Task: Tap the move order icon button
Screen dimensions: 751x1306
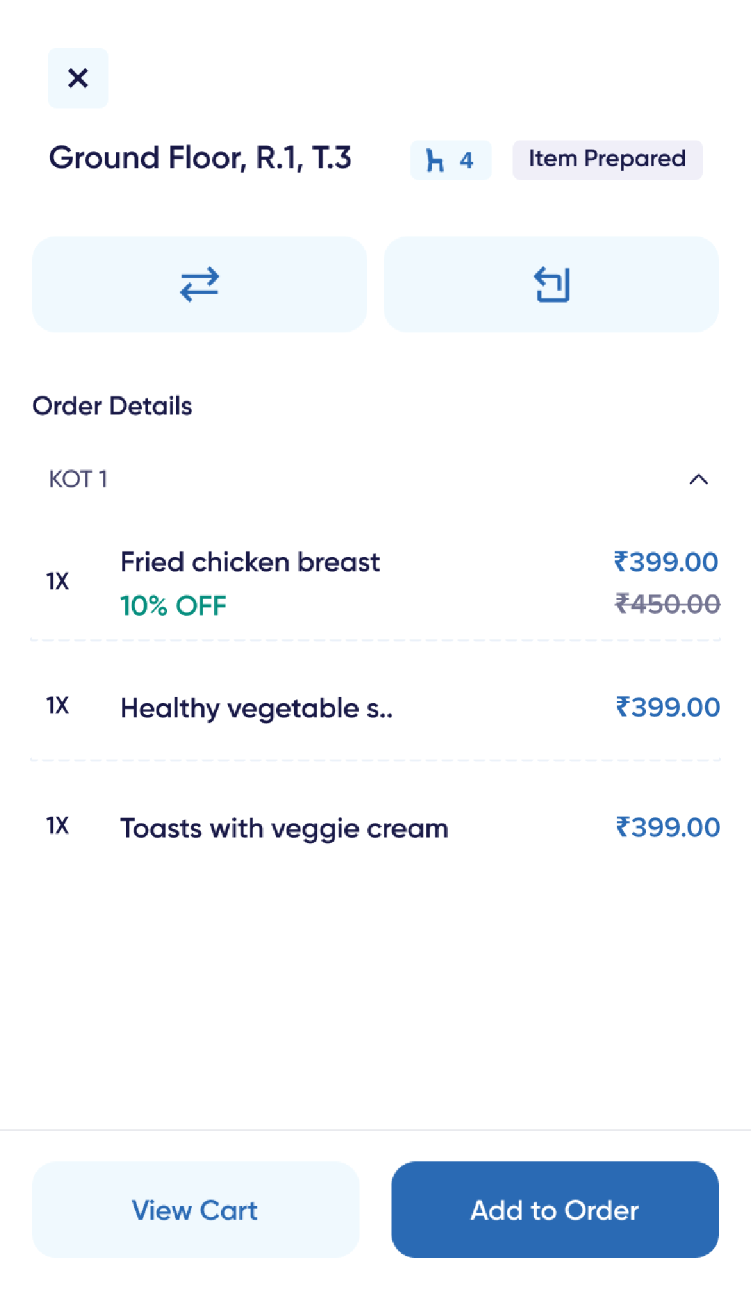Action: pyautogui.click(x=551, y=284)
